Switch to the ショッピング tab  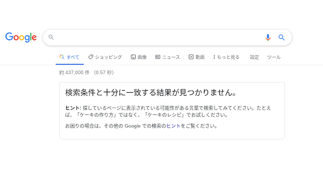click(x=108, y=57)
